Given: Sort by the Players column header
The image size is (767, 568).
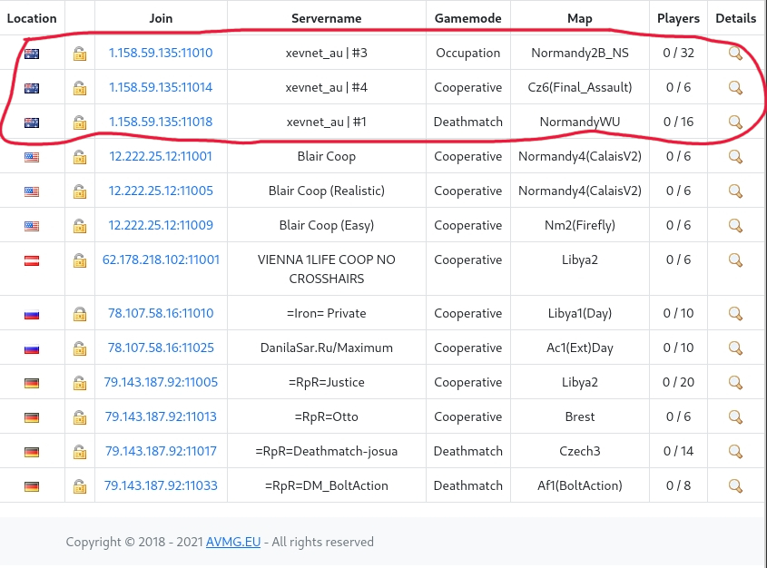Looking at the screenshot, I should pyautogui.click(x=678, y=18).
